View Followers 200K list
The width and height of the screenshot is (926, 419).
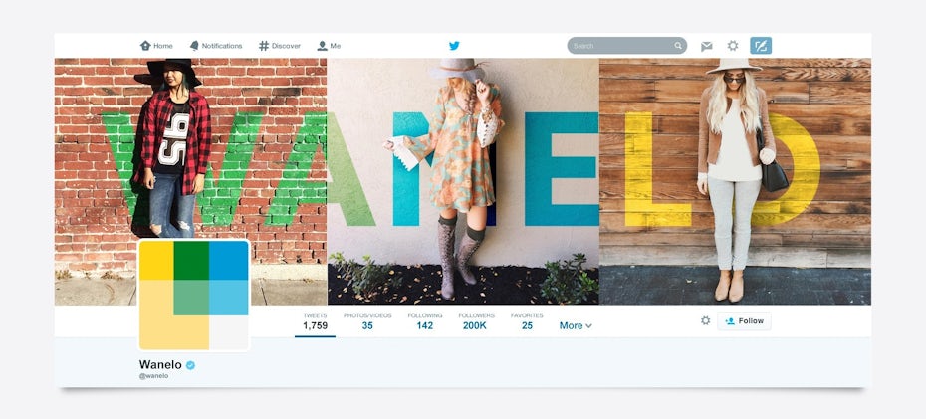(477, 321)
